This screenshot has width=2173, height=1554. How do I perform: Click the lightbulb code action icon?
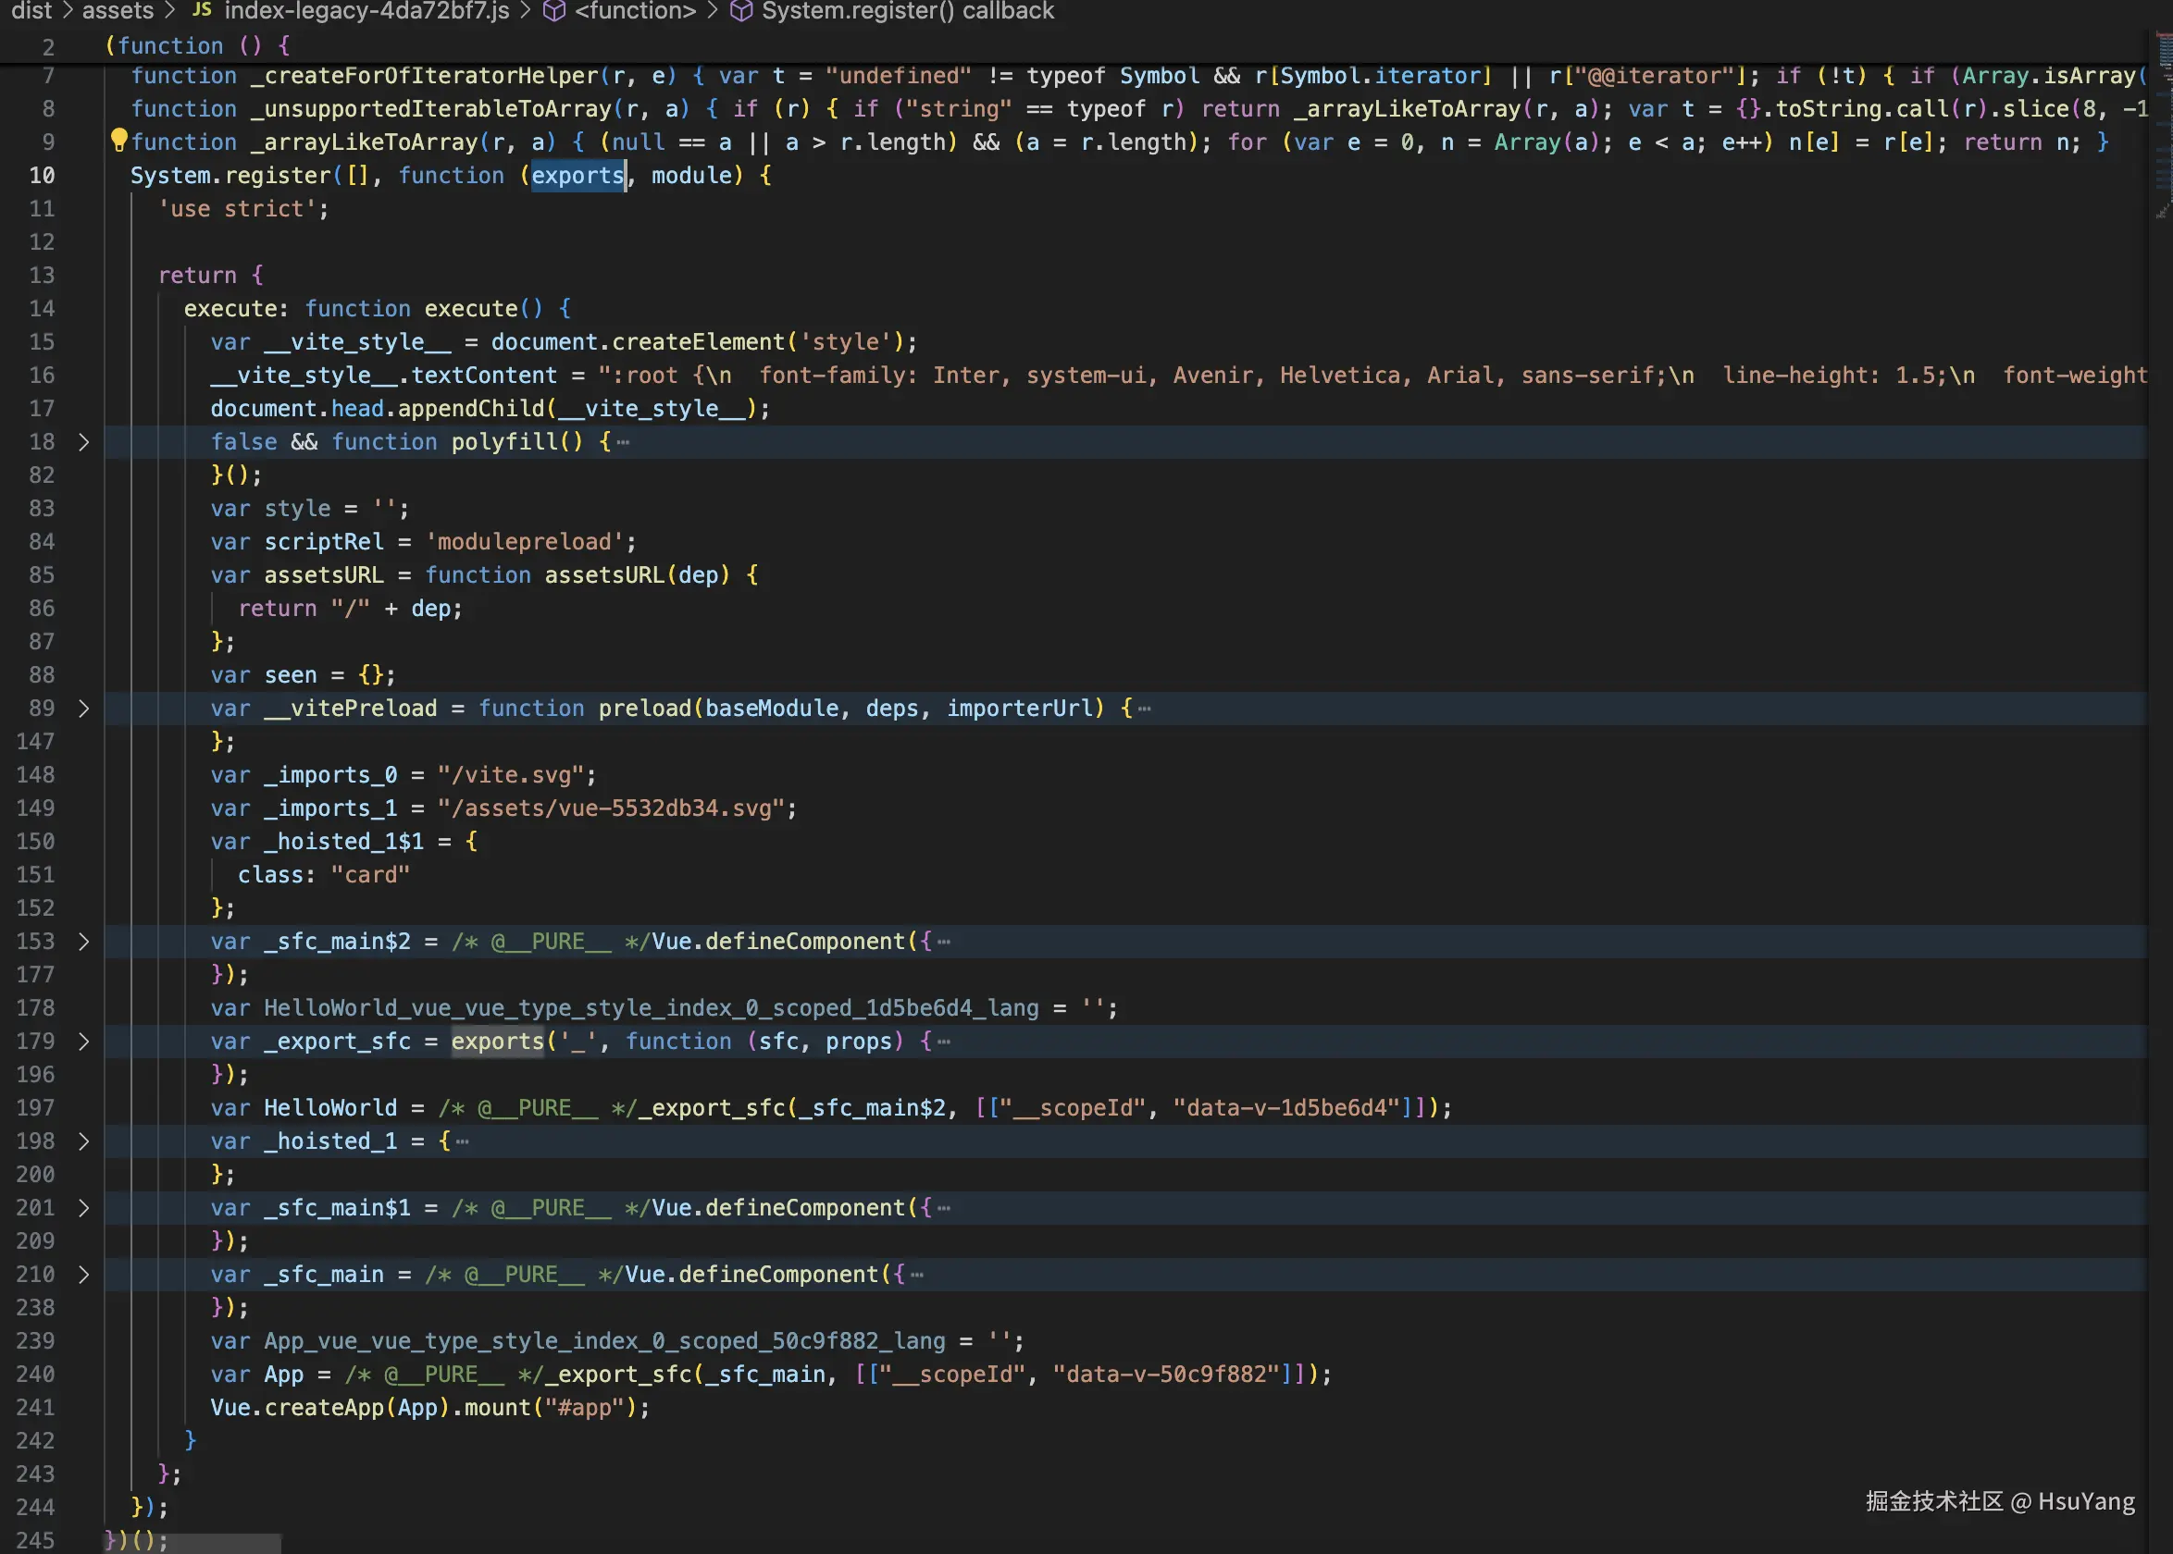(x=118, y=140)
